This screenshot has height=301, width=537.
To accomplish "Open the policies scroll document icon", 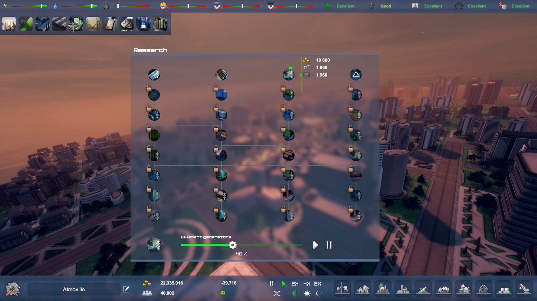I will 110,24.
